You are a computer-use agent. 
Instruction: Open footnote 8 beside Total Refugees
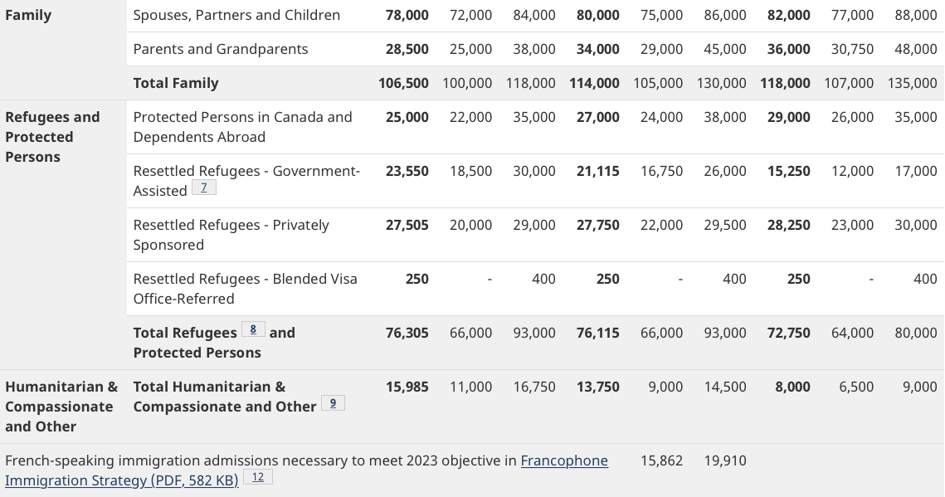[x=253, y=330]
